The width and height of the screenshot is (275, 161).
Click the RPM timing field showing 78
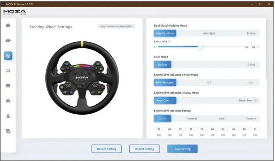[202, 129]
